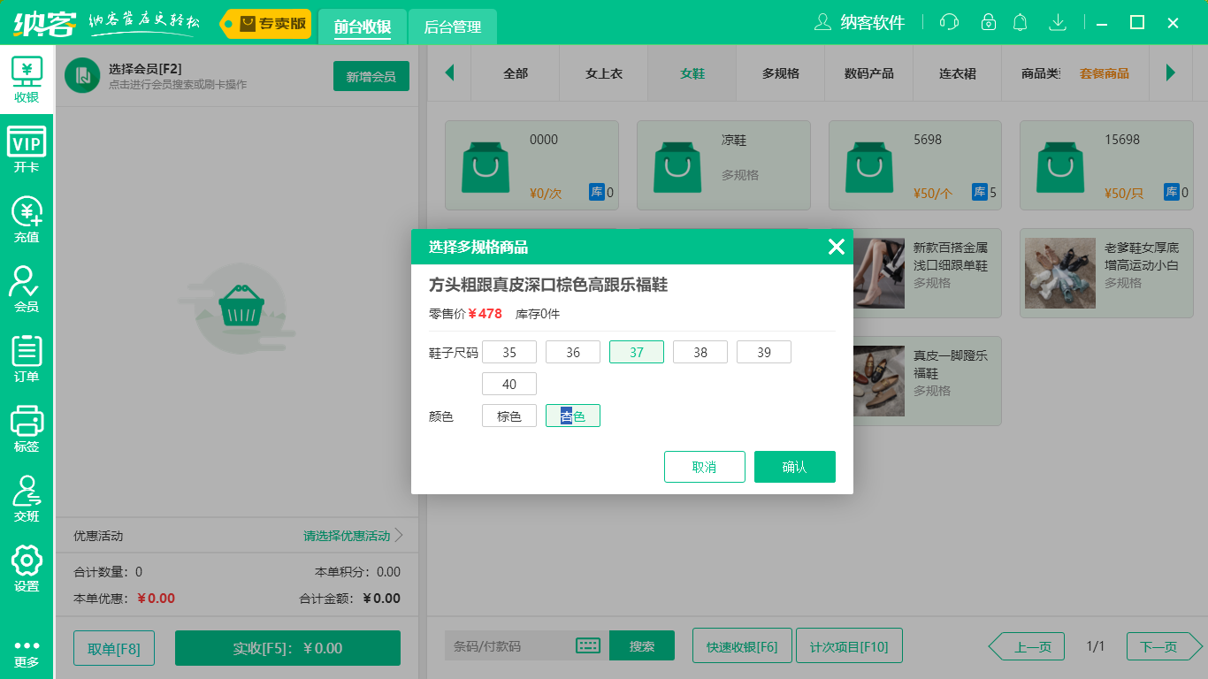Click the left arrow to scroll category tabs
Viewport: 1208px width, 679px height.
(450, 73)
